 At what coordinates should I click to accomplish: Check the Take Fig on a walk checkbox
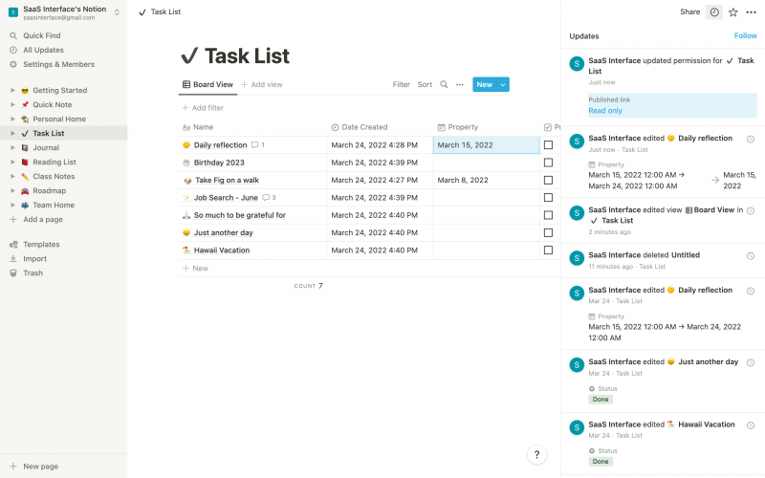pos(548,180)
